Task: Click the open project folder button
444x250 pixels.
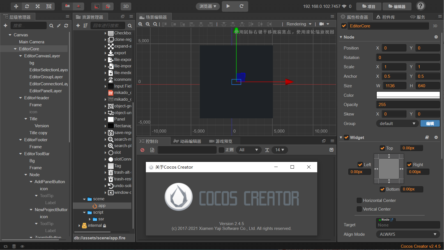Action: [x=369, y=6]
